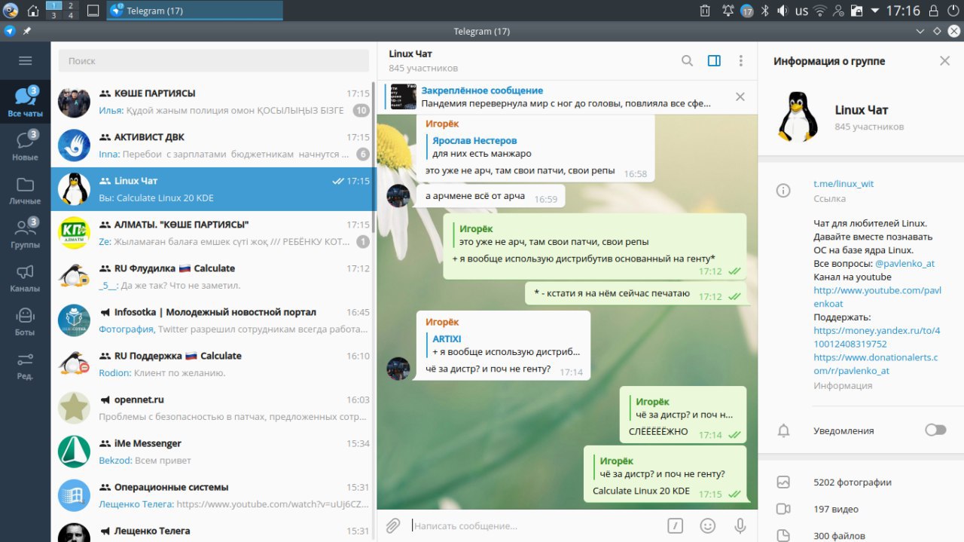
Task: Open the АЛМАТЫ. "КӨШЕ ПАРТИЯСЫ" chat
Action: tap(212, 234)
